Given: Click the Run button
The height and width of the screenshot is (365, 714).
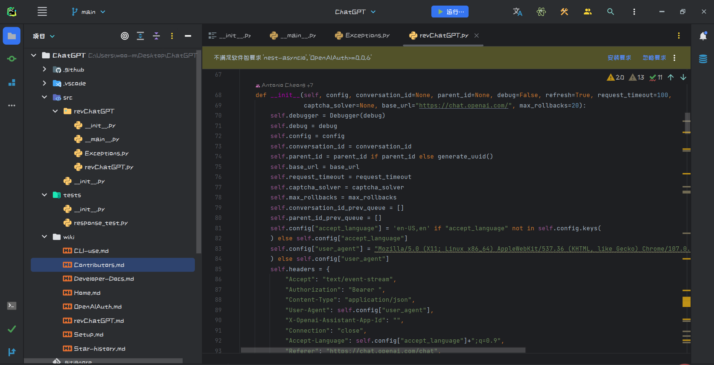Looking at the screenshot, I should point(450,12).
